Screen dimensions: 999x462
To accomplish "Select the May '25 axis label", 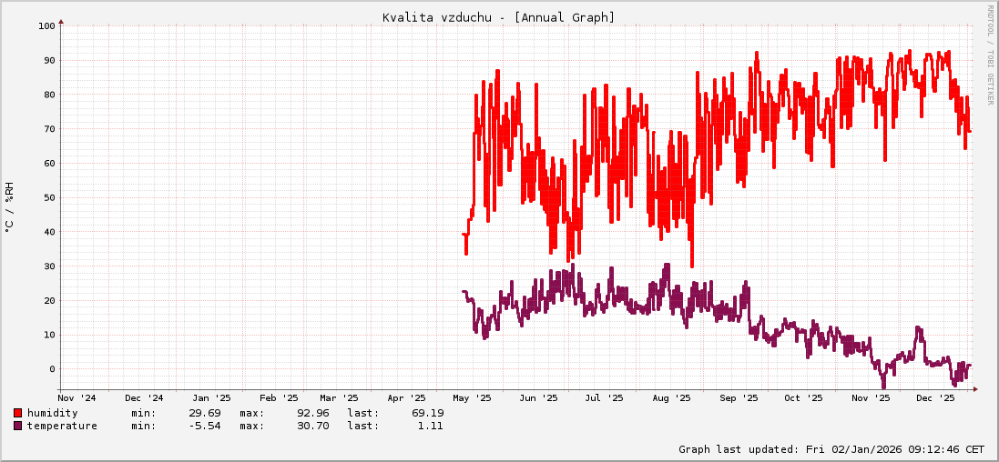I will click(x=472, y=398).
